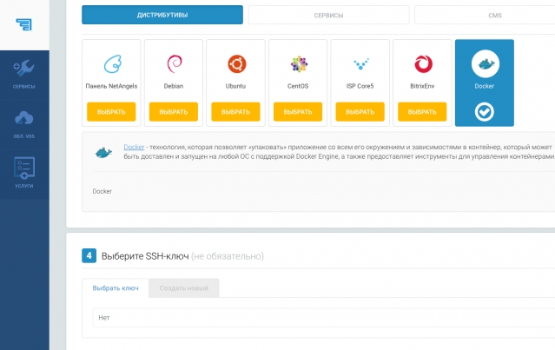Click the Docker version label below the description
Screen dimensions: 555x350
(x=102, y=191)
